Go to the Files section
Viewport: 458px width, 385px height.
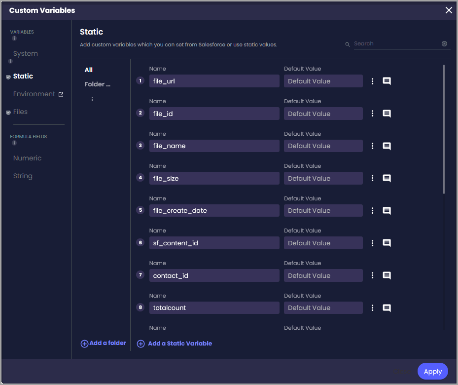click(x=20, y=112)
